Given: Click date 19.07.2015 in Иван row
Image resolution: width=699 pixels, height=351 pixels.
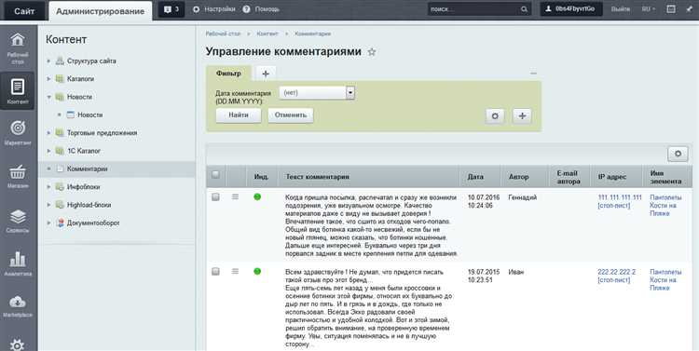Looking at the screenshot, I should [484, 272].
